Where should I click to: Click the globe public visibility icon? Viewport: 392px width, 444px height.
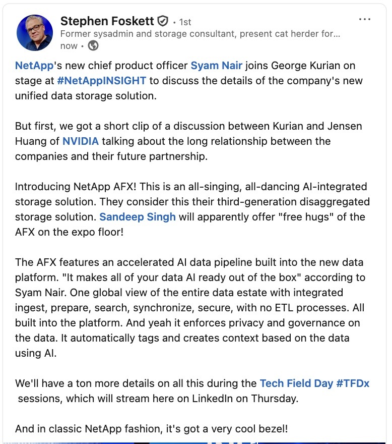pyautogui.click(x=93, y=46)
